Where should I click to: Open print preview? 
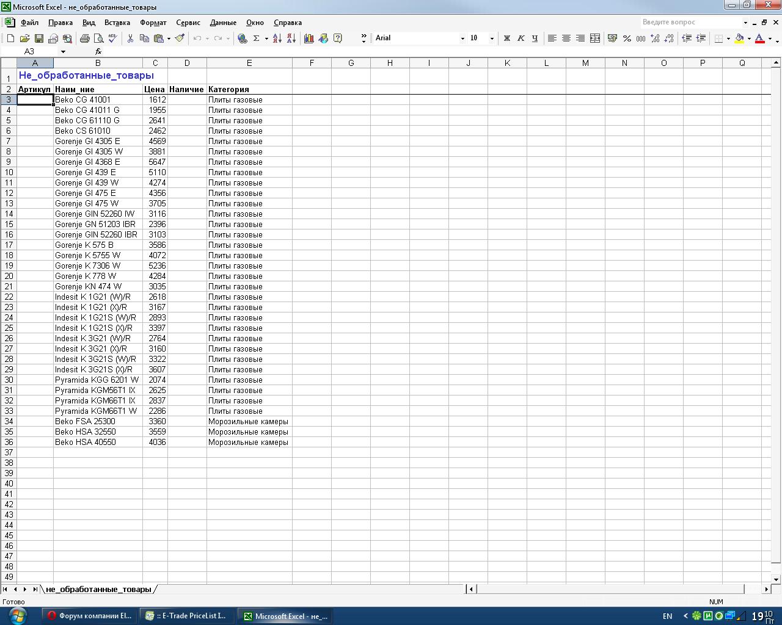click(x=98, y=38)
